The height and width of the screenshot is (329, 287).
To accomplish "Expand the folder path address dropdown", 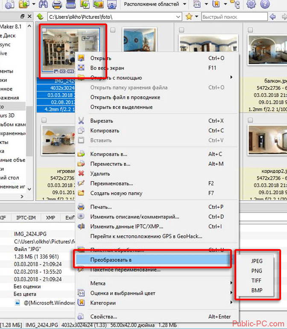I will coord(179,17).
